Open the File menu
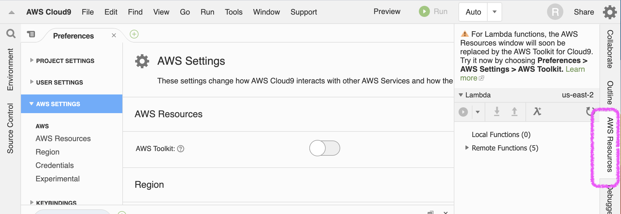Viewport: 621px width, 214px height. (x=88, y=12)
